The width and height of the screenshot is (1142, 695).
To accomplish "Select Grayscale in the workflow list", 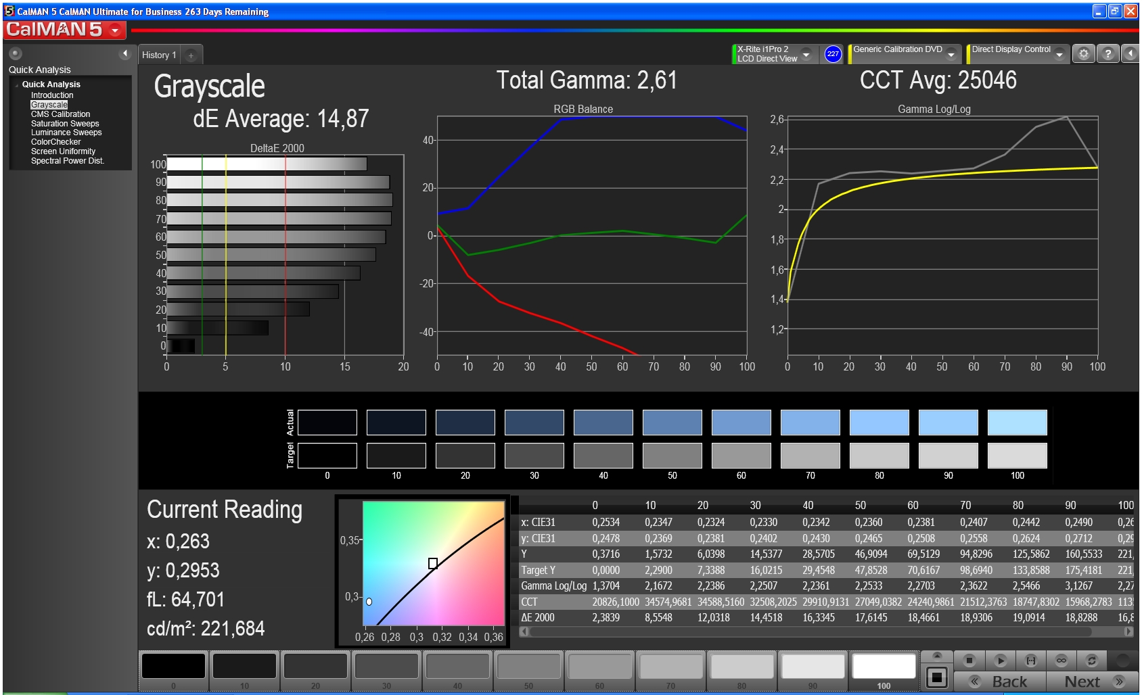I will click(x=49, y=105).
